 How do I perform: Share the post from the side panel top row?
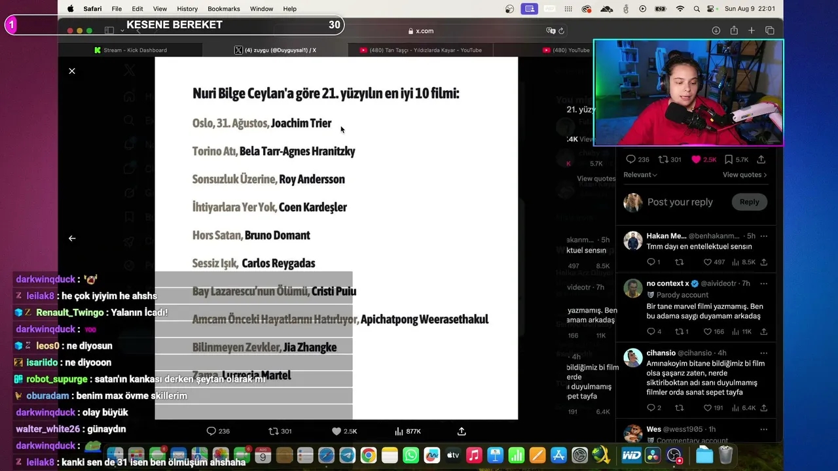tap(761, 159)
